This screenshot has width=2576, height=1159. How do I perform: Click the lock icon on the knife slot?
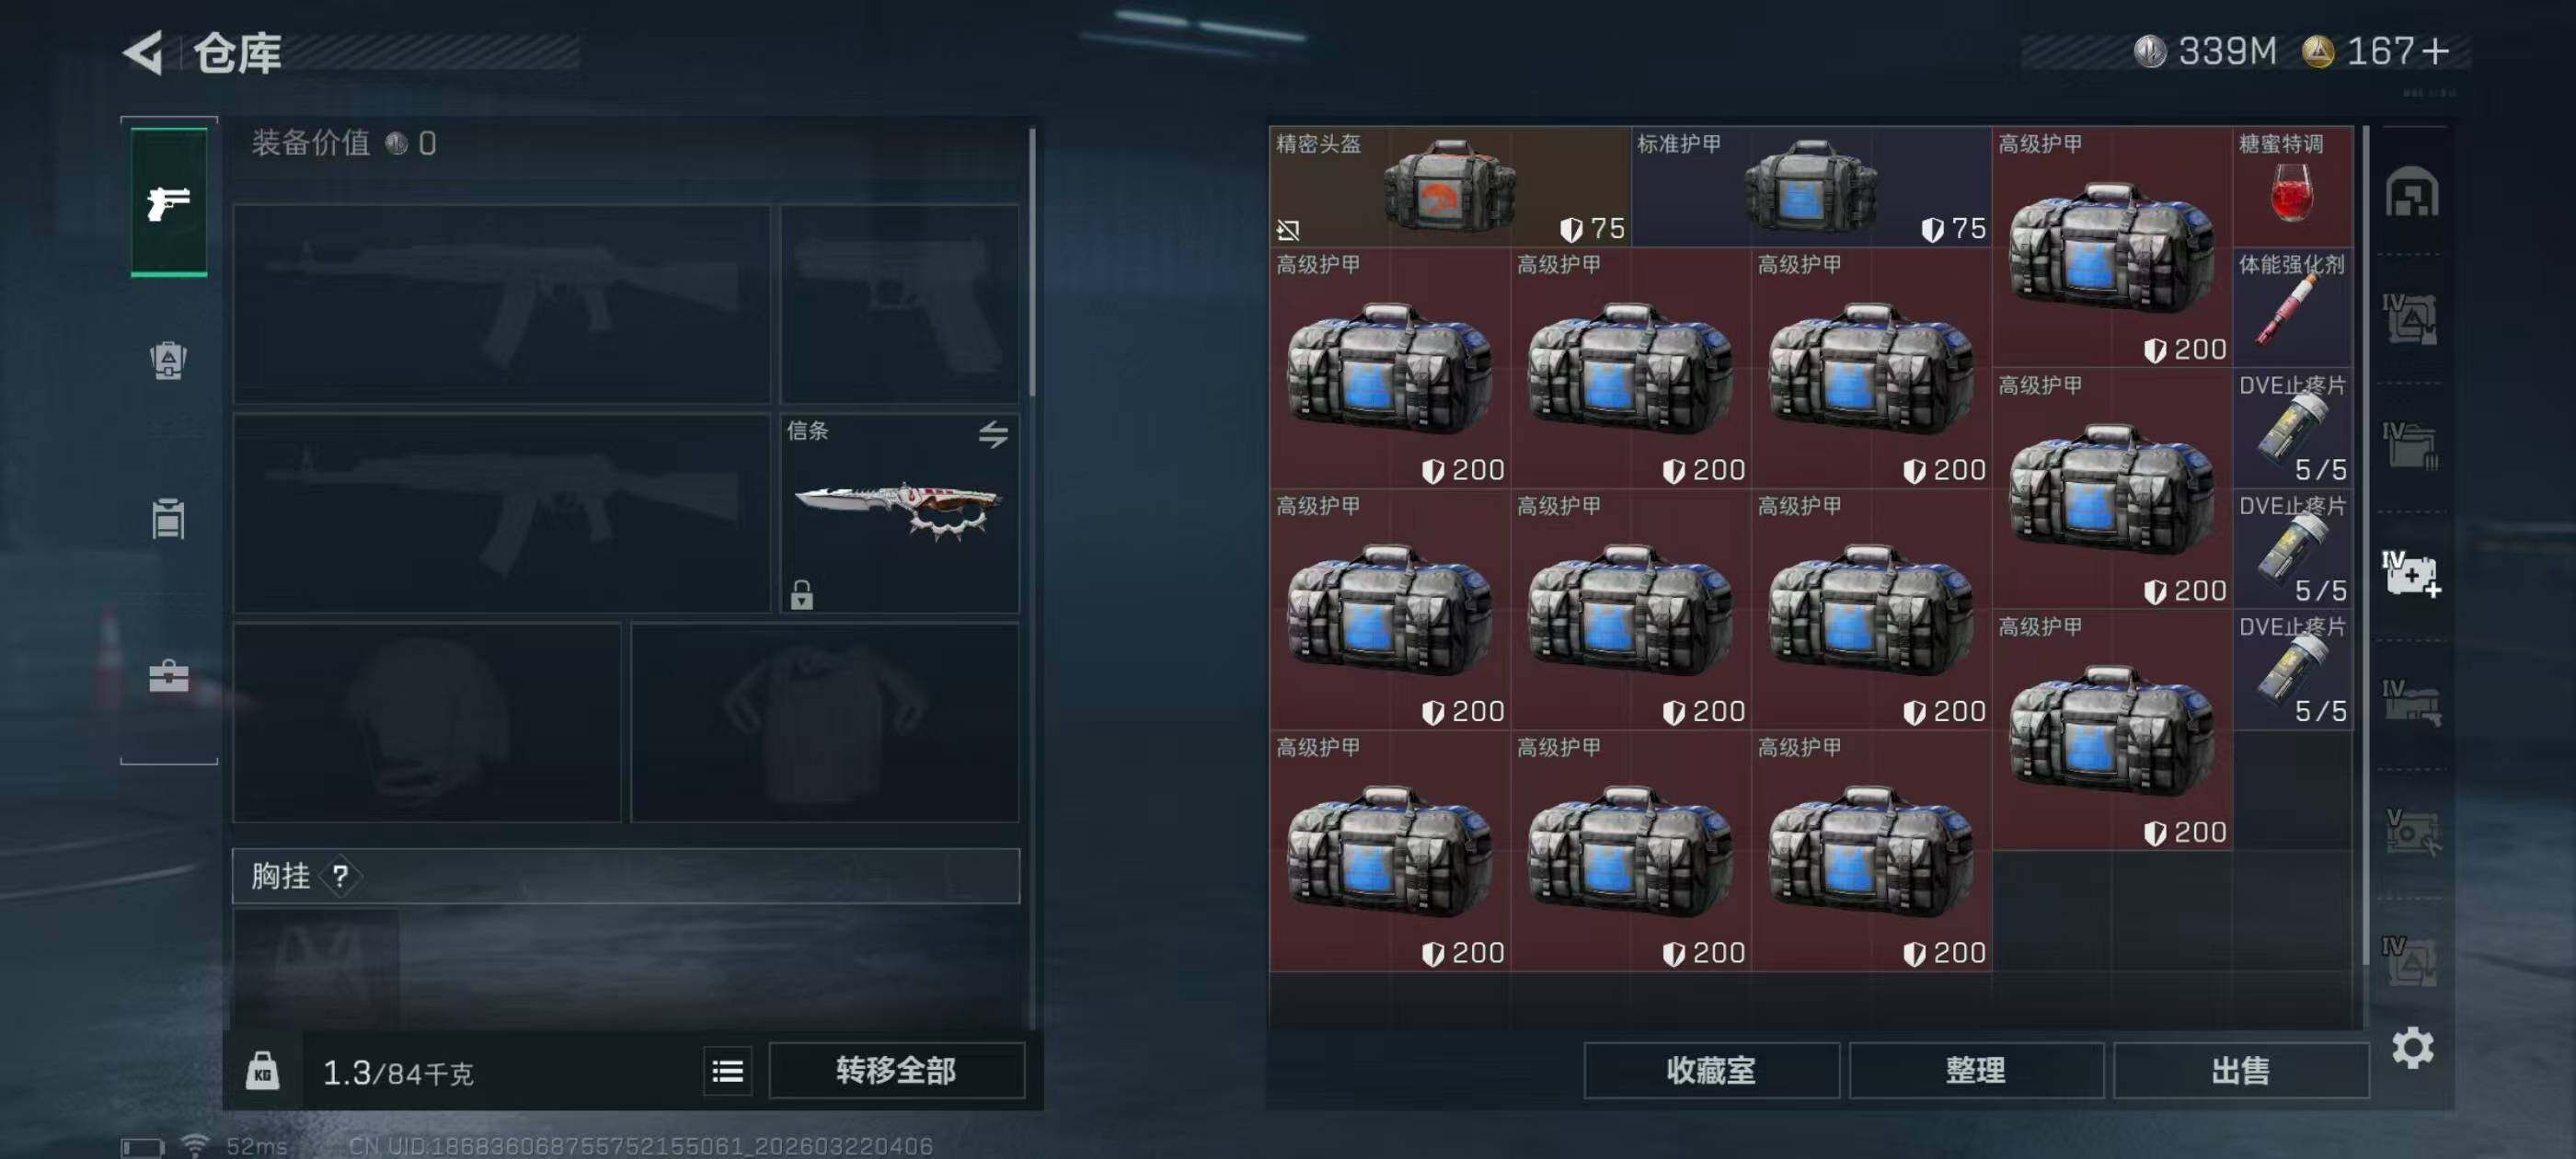pyautogui.click(x=801, y=594)
